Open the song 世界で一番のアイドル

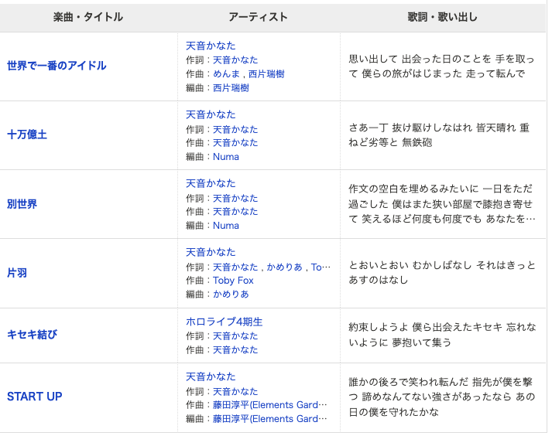(57, 66)
